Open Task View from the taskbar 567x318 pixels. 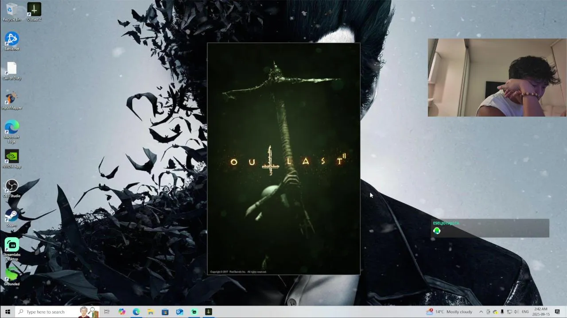[x=107, y=312]
